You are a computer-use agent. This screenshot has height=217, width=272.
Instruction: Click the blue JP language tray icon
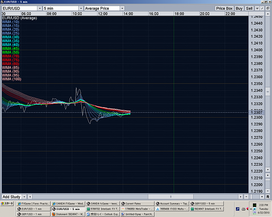pos(238,209)
